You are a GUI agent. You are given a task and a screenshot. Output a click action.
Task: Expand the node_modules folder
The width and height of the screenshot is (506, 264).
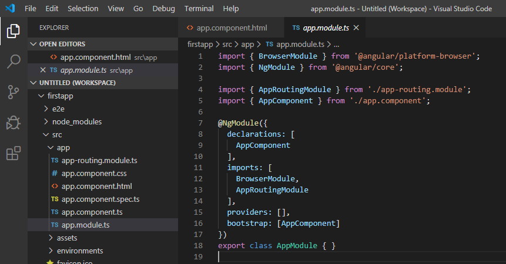pos(46,121)
